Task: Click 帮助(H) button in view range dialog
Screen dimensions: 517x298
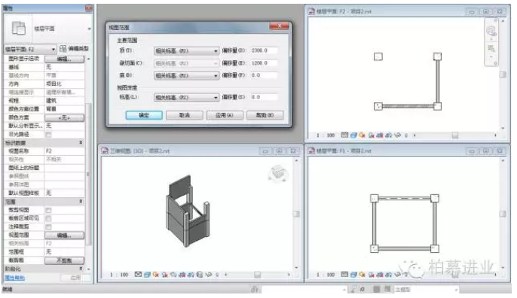Action: (x=265, y=115)
